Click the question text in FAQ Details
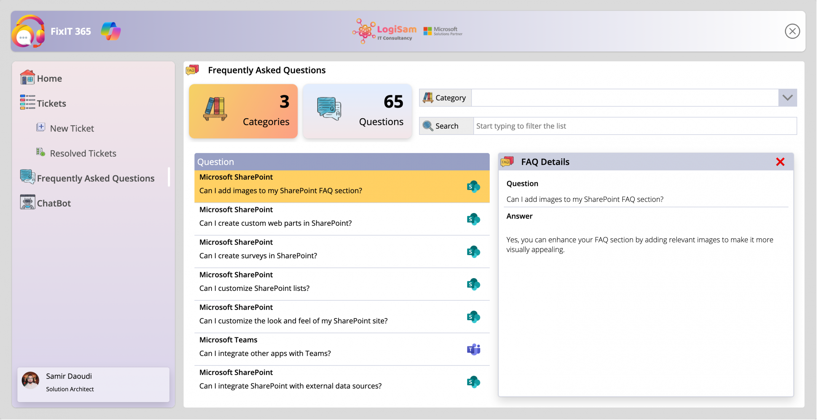Viewport: 817px width, 420px height. pos(585,199)
